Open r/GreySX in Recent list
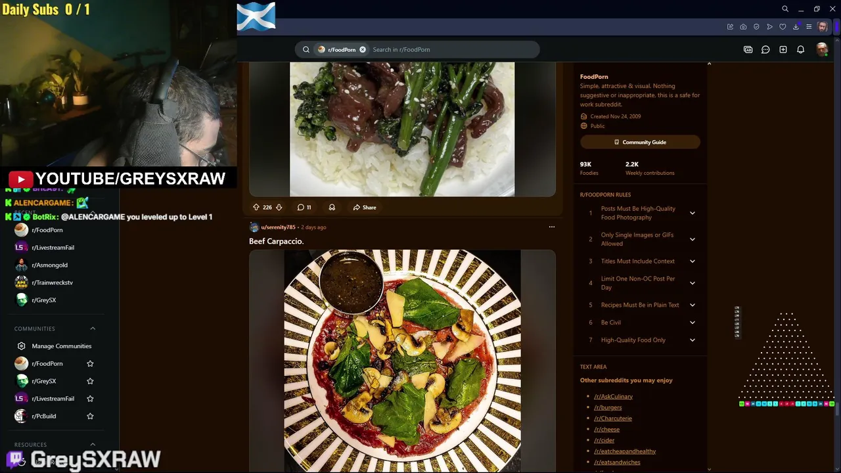841x473 pixels. pos(43,300)
